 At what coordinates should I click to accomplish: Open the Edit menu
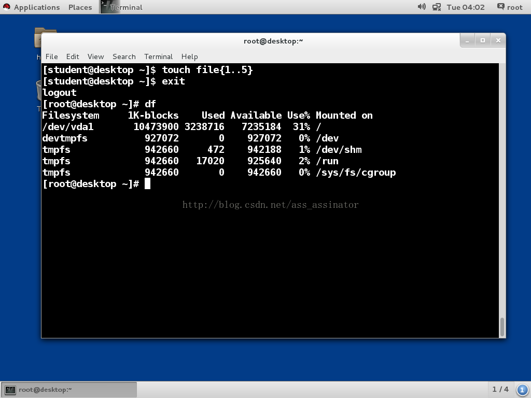tap(73, 56)
